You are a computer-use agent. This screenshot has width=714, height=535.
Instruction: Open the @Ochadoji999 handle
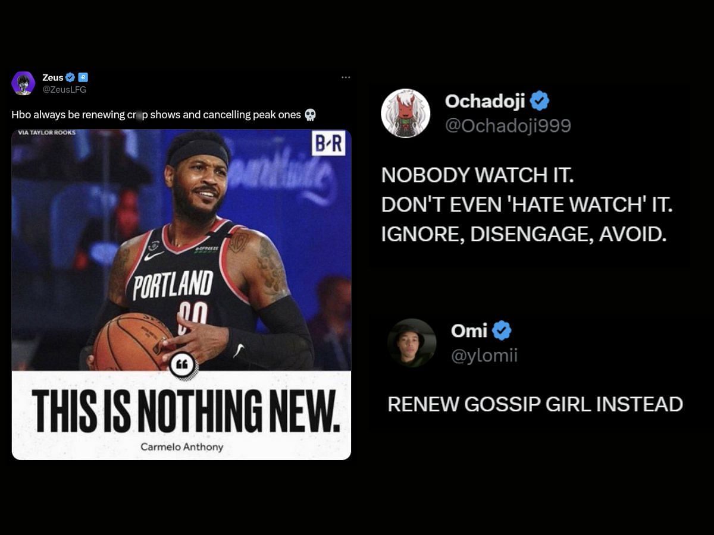(508, 126)
